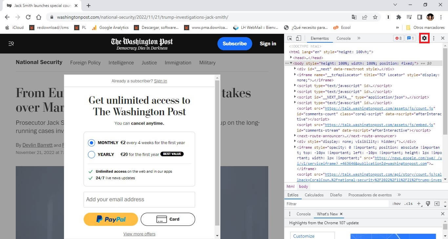
Task: Click the email address field
Action: click(139, 200)
